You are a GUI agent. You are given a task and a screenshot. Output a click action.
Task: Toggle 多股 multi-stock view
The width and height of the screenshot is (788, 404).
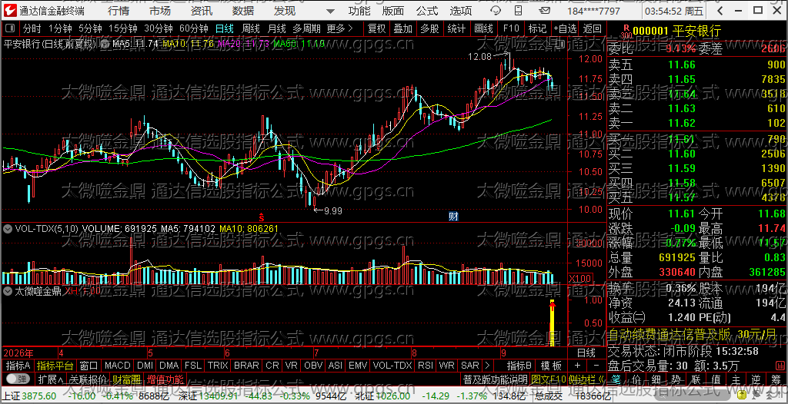(429, 28)
